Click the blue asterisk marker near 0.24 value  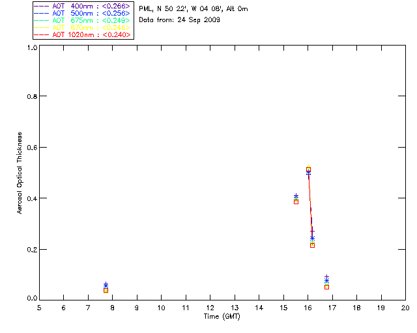[x=313, y=238]
